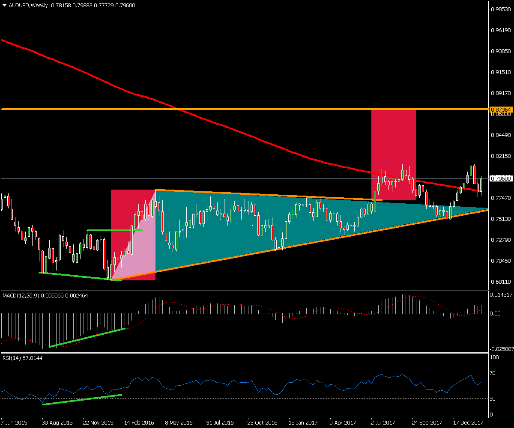Open the dropdown triangle beside AUDUSD,Weekly
The width and height of the screenshot is (514, 428).
5,5
